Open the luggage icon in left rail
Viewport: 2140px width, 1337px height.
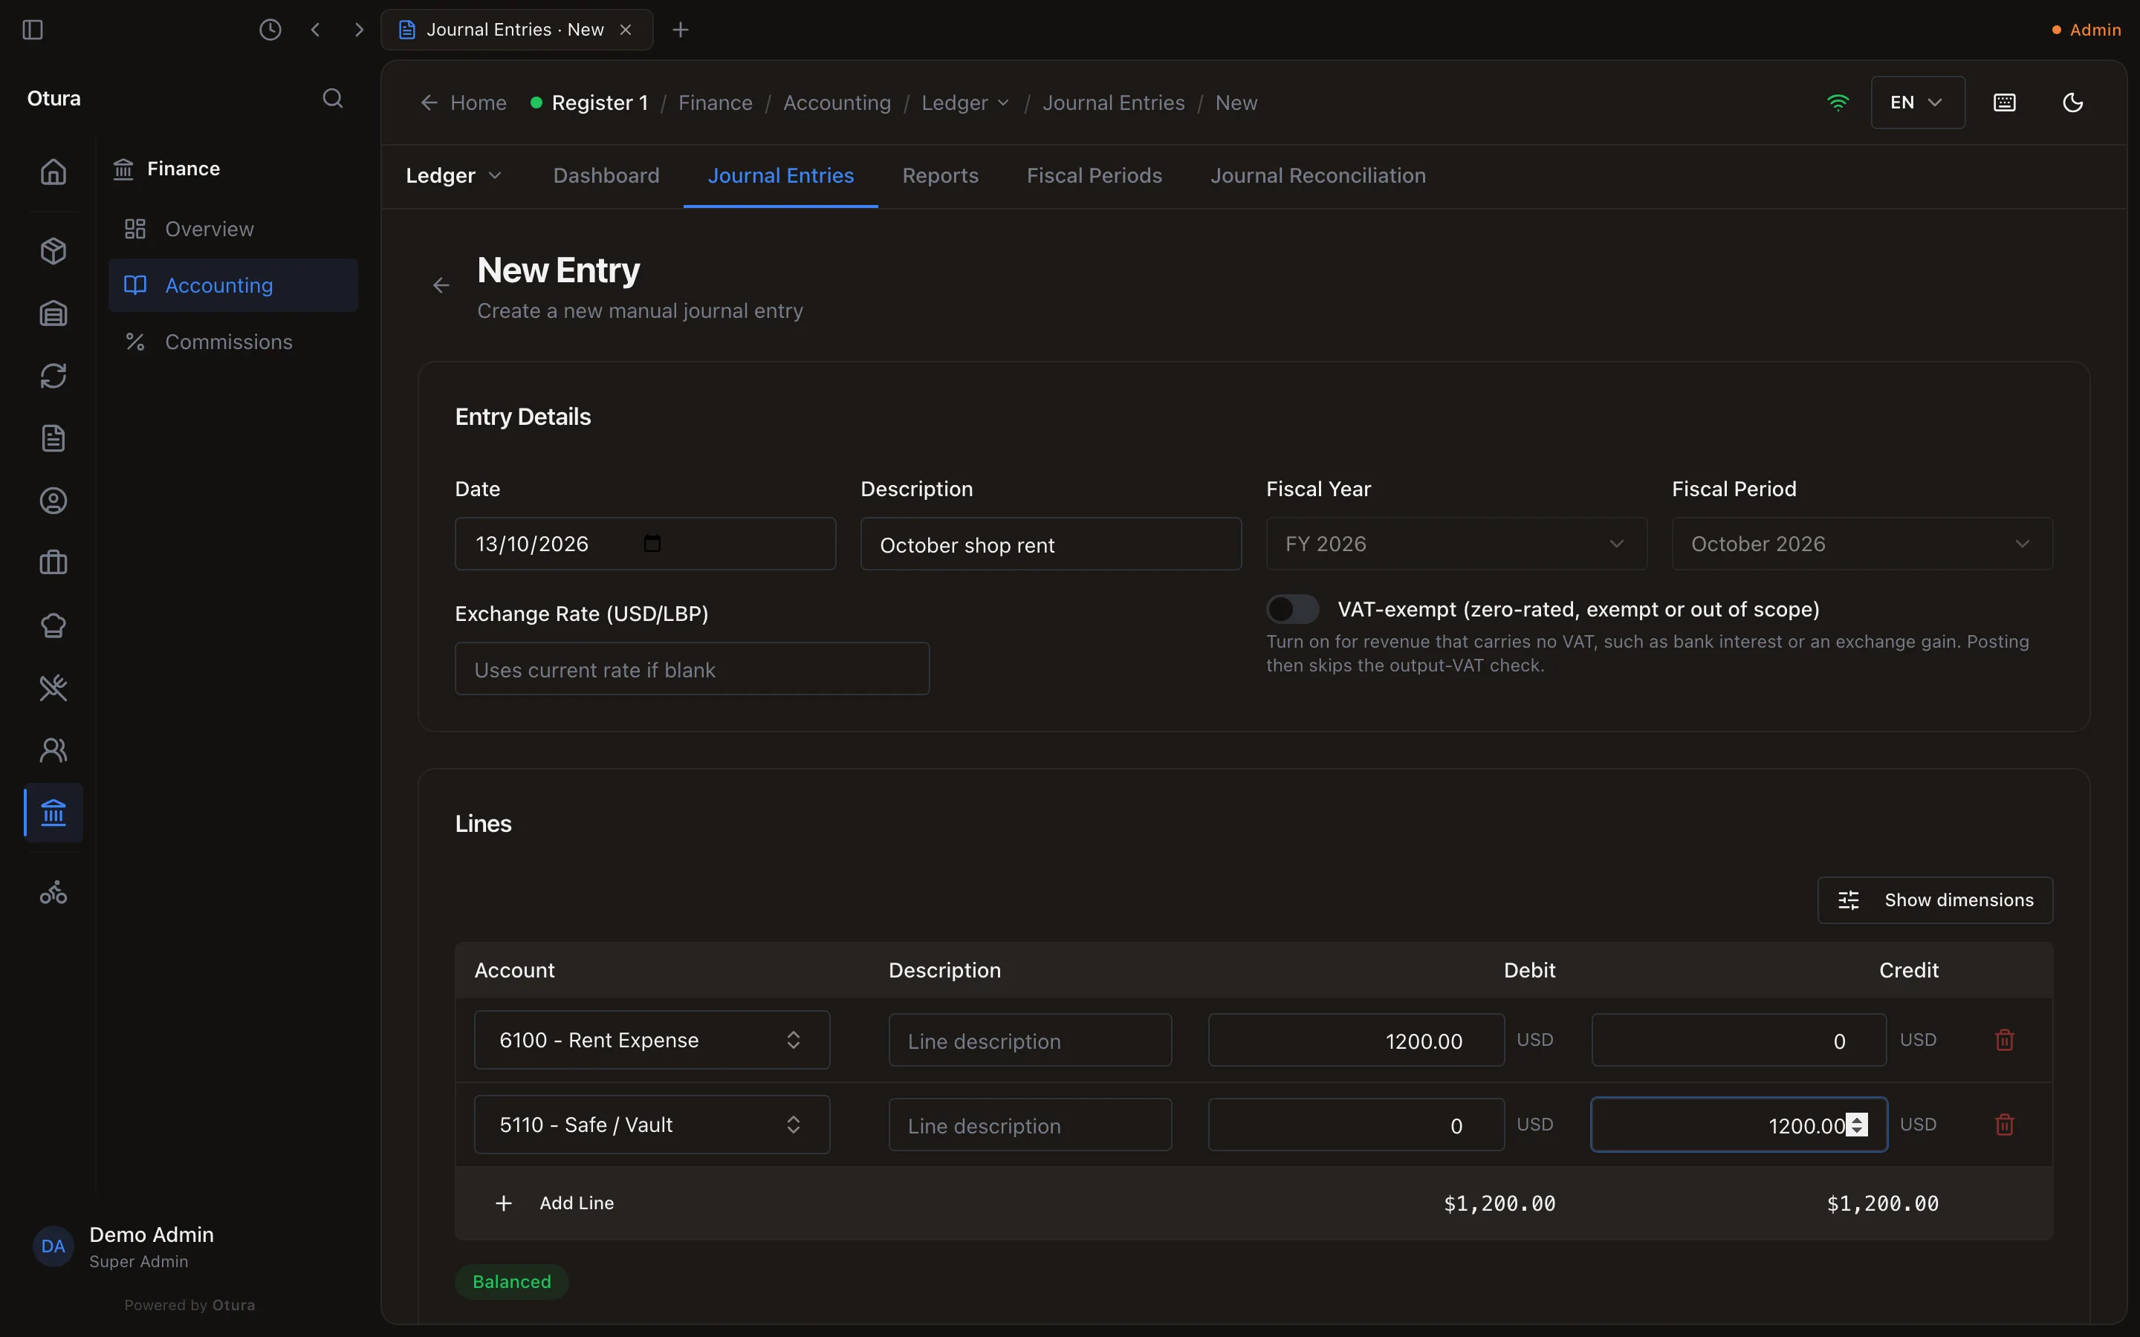point(54,562)
